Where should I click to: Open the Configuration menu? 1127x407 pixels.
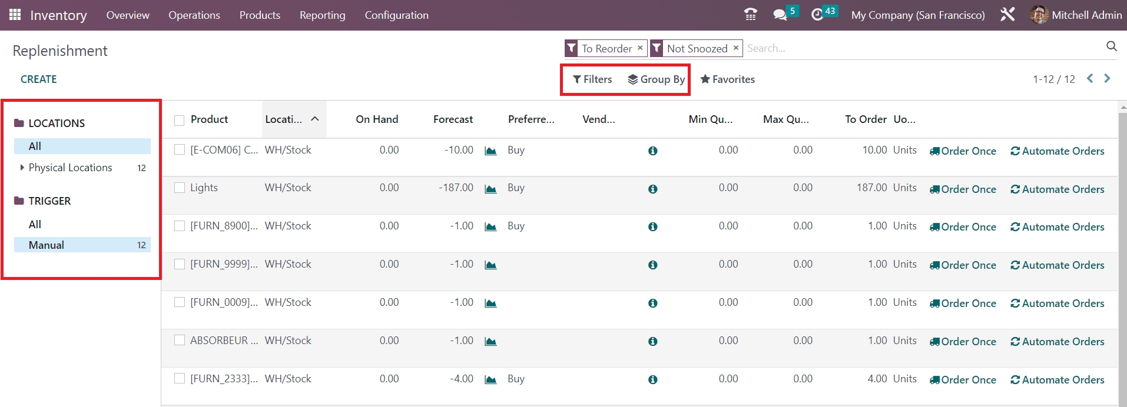[x=397, y=15]
